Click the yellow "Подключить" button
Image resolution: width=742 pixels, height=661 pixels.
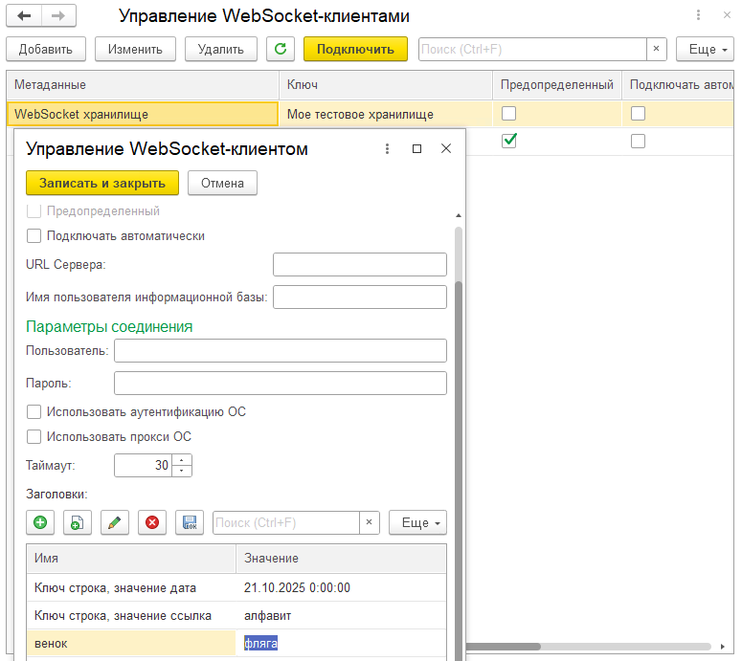coord(355,49)
